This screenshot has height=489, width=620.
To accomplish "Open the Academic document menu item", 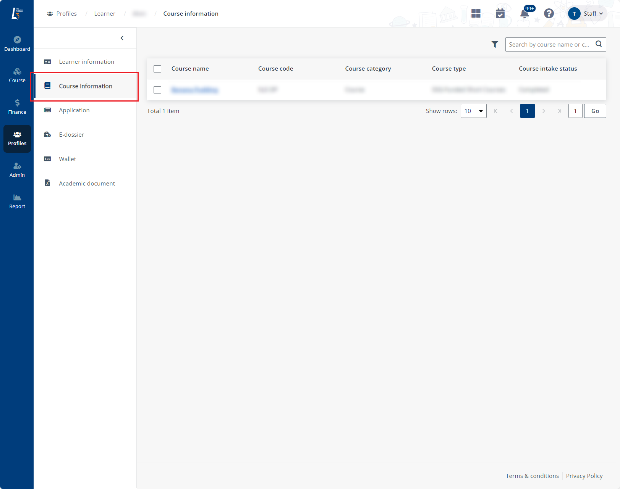I will click(87, 184).
